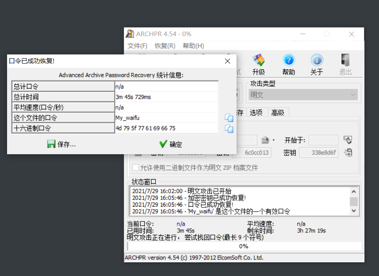Image resolution: width=379 pixels, height=276 pixels.
Task: Click the 退出 exit toolbar icon
Action: [x=345, y=64]
